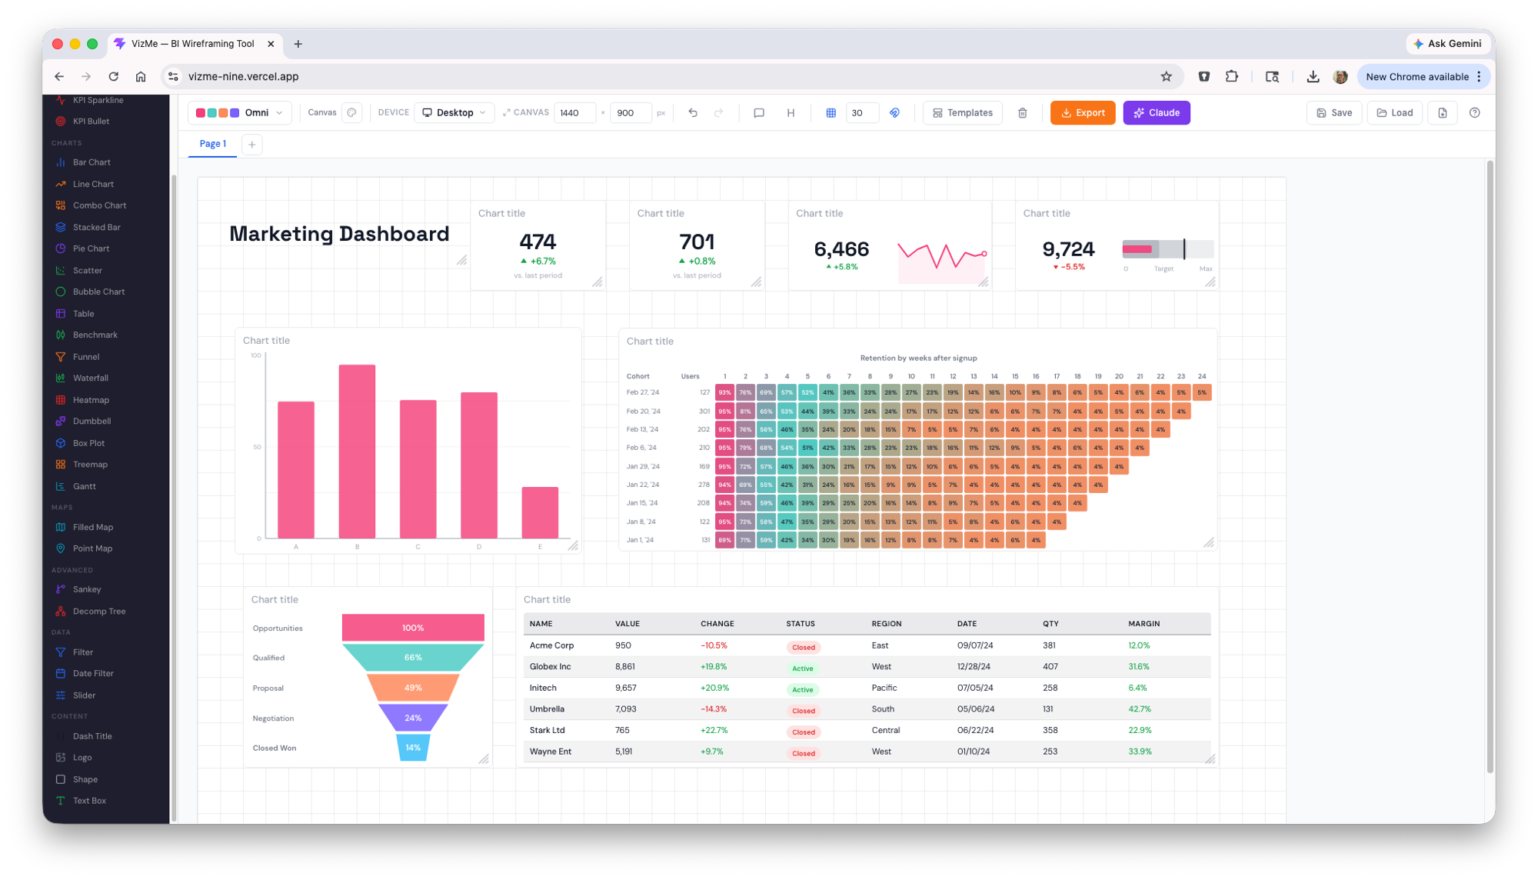Click Ask Gemini button
Viewport: 1538px width, 880px height.
(1447, 44)
